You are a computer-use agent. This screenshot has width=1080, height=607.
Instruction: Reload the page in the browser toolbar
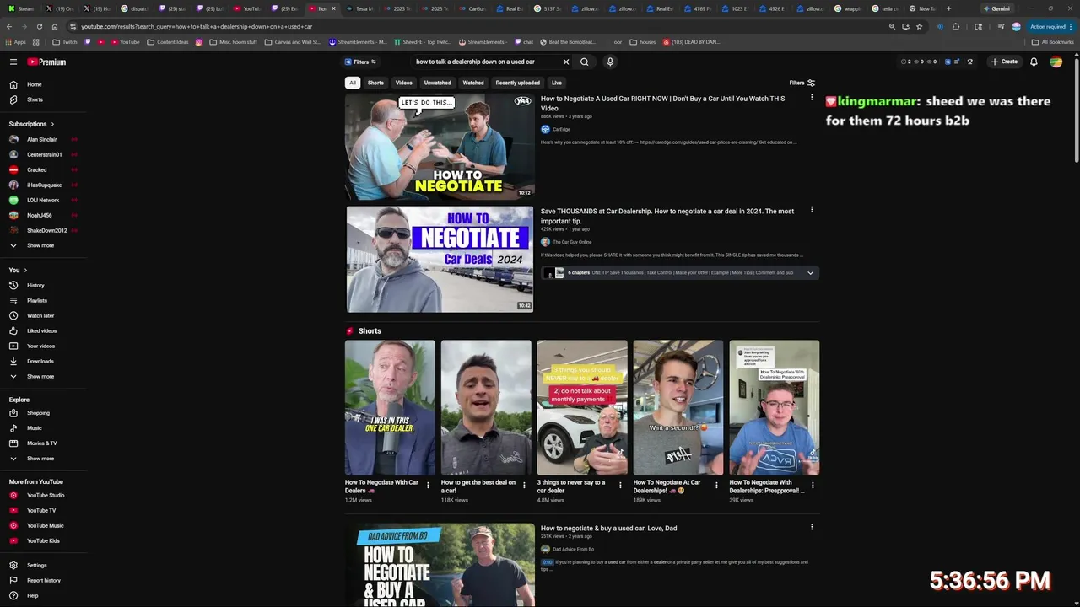(x=40, y=26)
